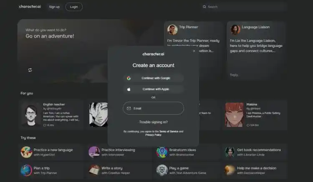
Task: Click the refresh prompt icon on adventure banner
Action: [30, 70]
